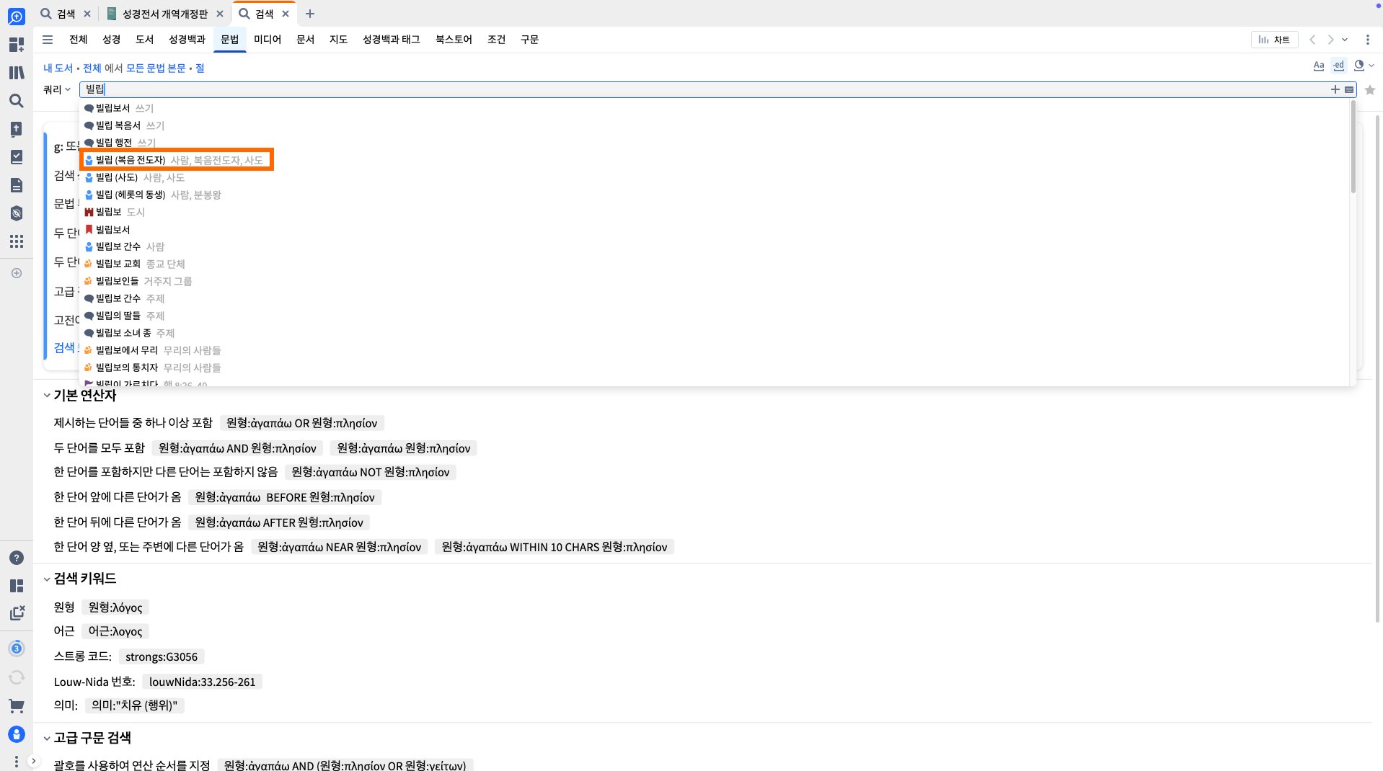Click the keyboard icon inside the query box
This screenshot has width=1383, height=771.
click(1348, 89)
